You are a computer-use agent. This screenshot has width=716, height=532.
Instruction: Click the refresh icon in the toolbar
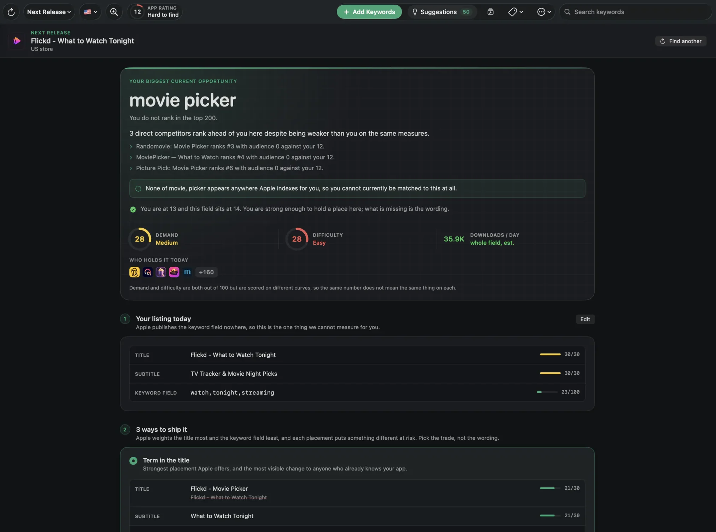(x=11, y=12)
